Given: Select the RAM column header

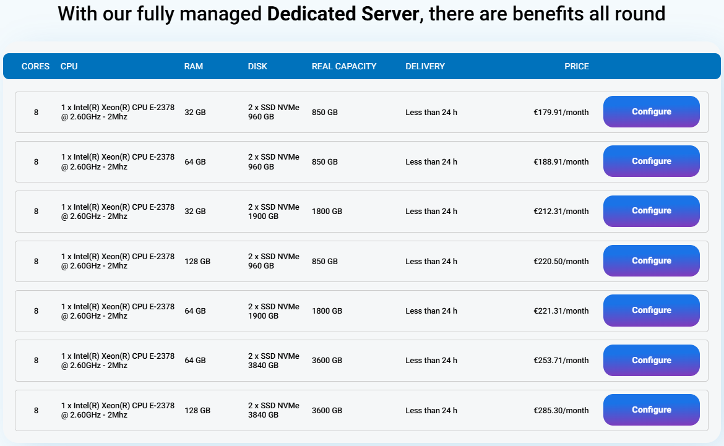Looking at the screenshot, I should pos(194,66).
